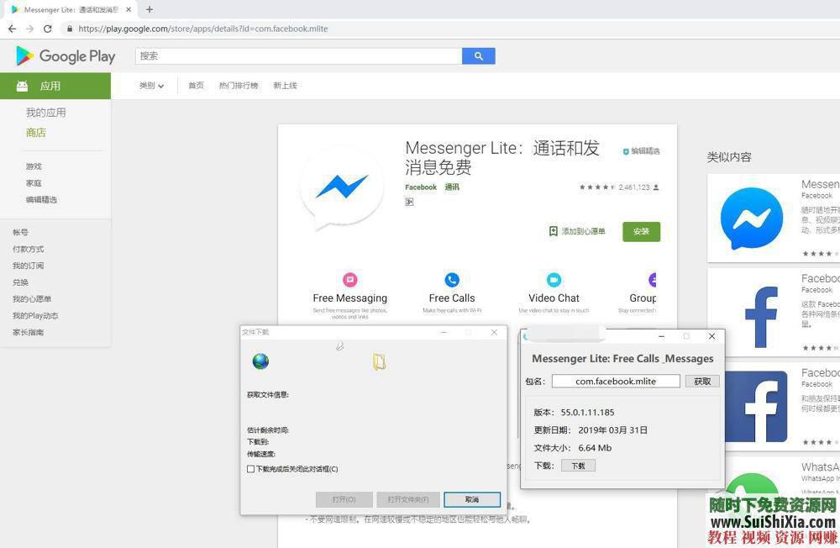Click the star rating of Messenger Lite

pos(596,187)
